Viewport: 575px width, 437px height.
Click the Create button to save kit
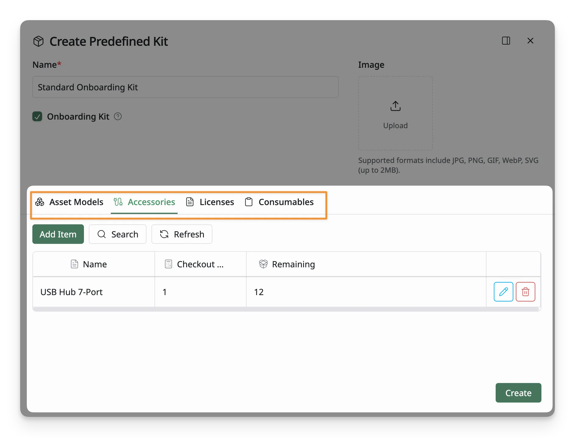(x=518, y=393)
